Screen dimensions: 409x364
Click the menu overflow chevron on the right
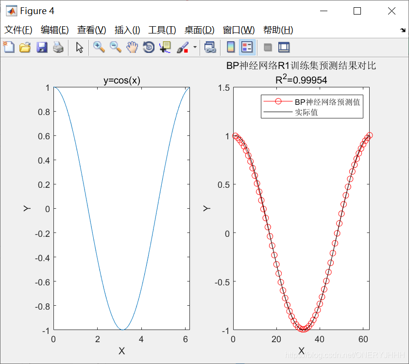click(403, 30)
